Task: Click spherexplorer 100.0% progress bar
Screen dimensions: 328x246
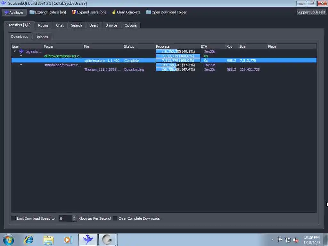Action: pos(178,61)
